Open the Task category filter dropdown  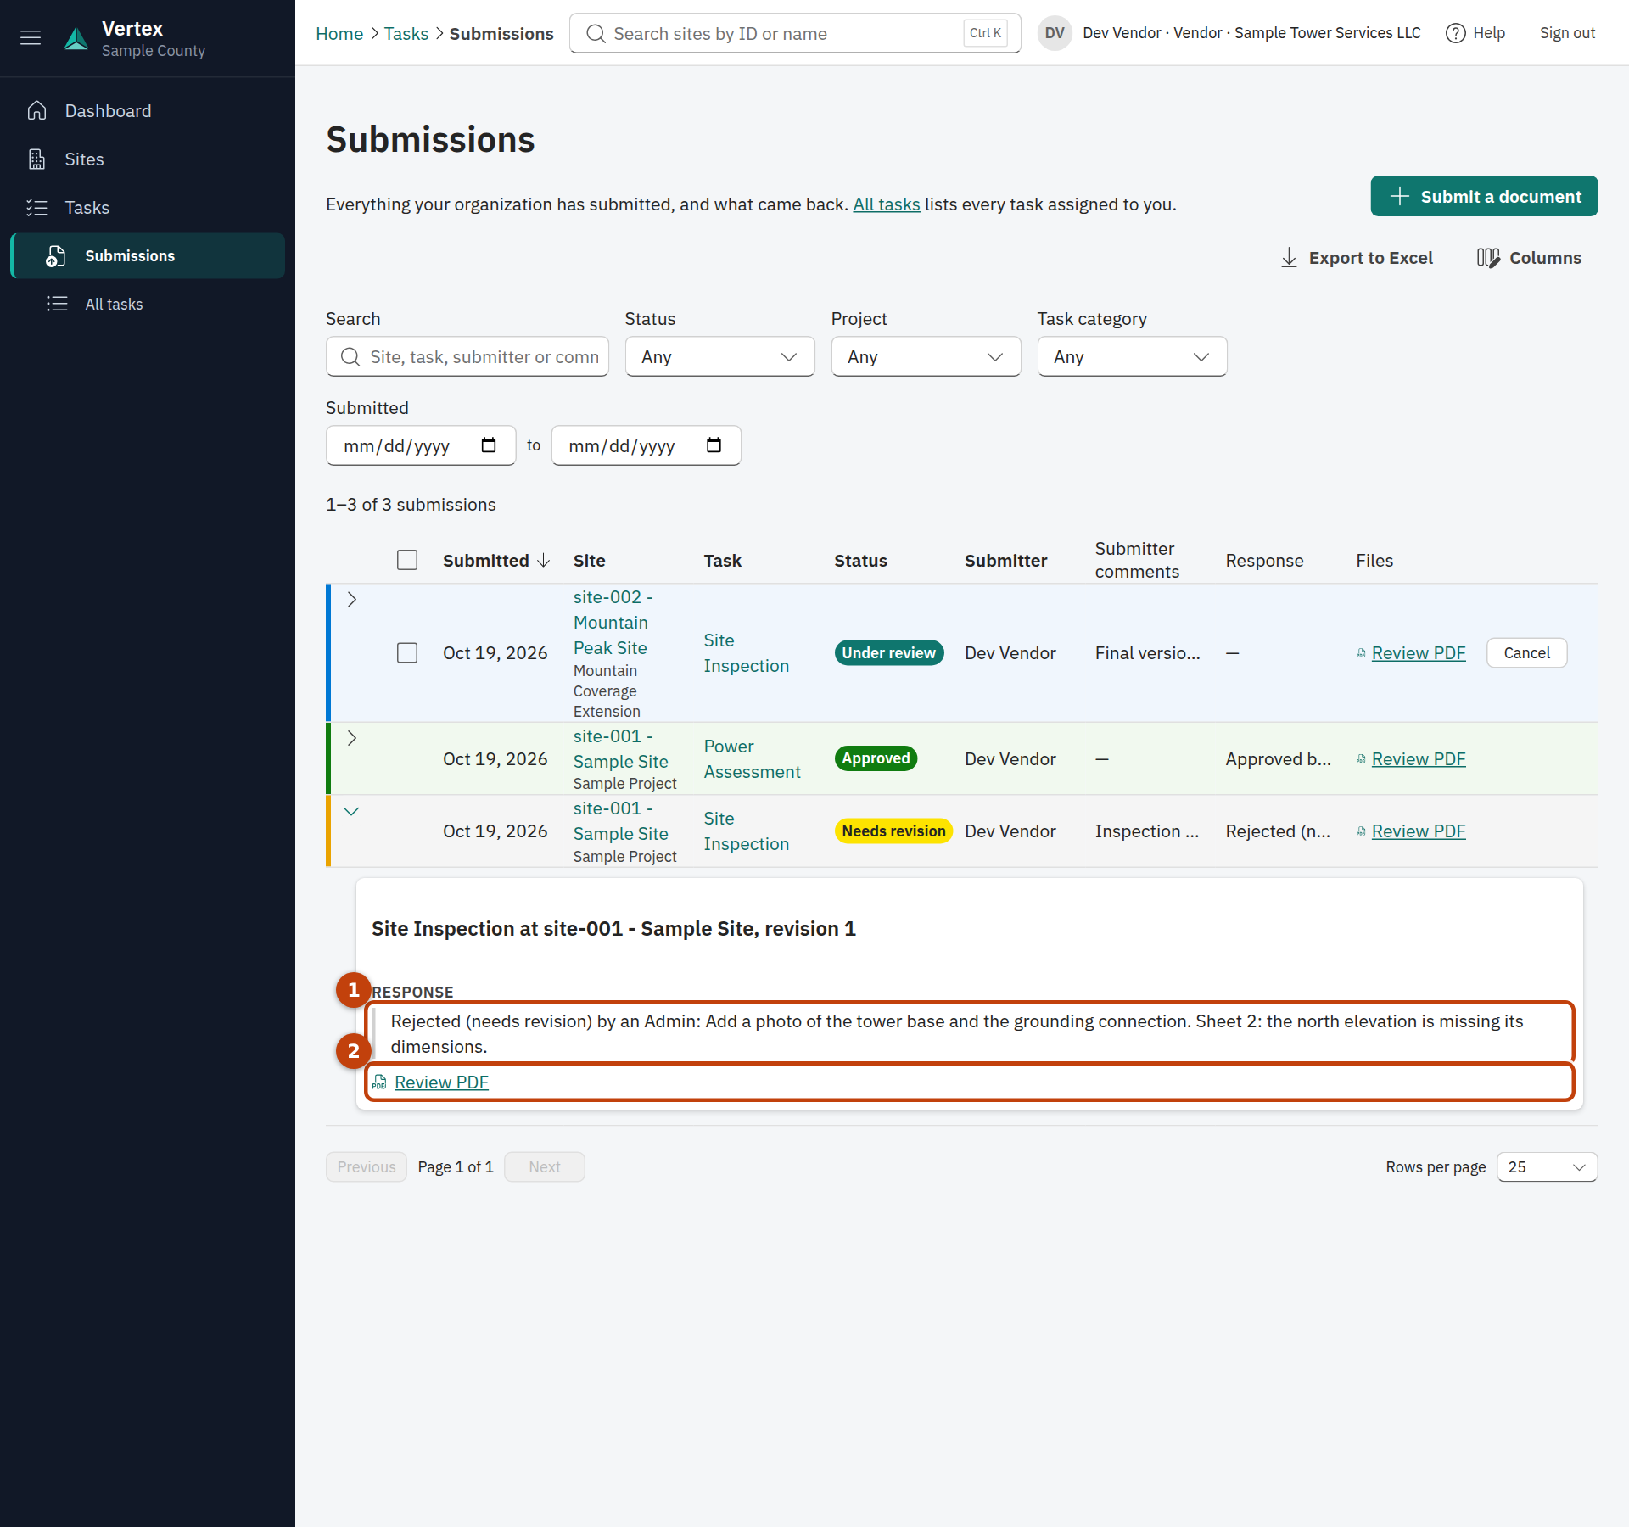(x=1132, y=357)
